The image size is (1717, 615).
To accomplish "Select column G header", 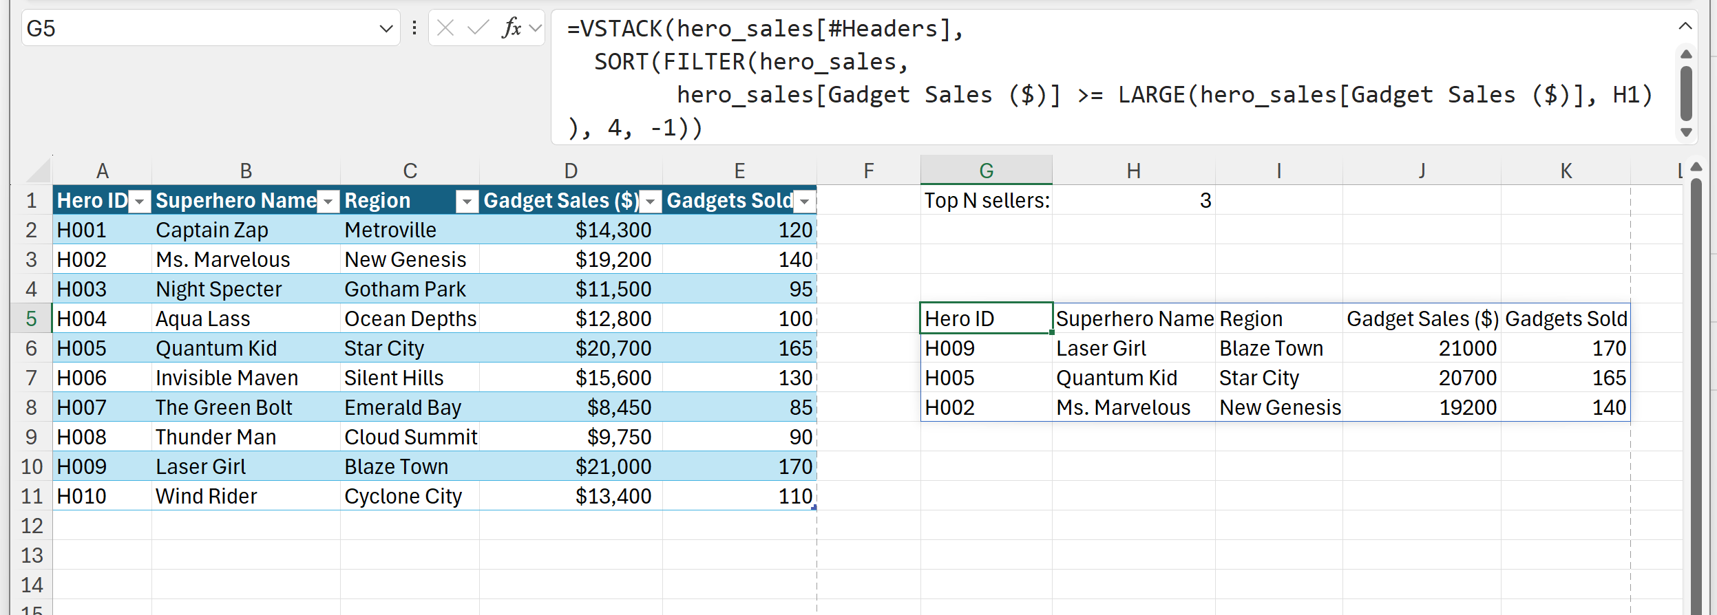I will pos(986,171).
